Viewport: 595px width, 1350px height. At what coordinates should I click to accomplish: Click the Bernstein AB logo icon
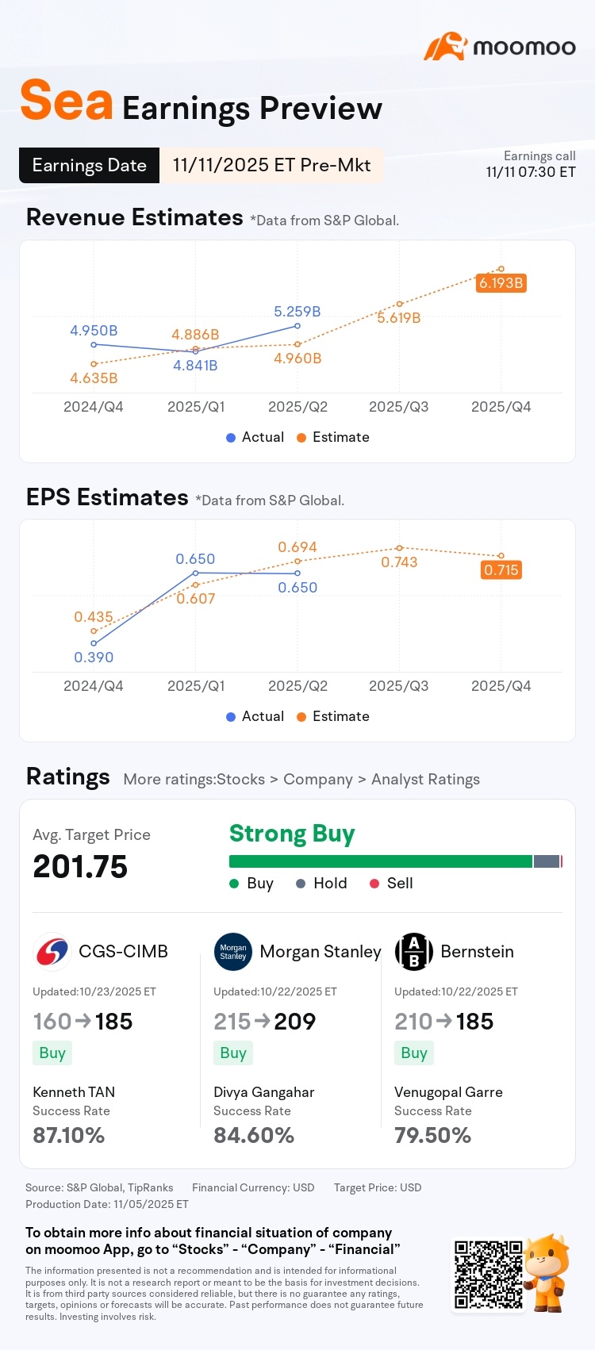[x=414, y=952]
